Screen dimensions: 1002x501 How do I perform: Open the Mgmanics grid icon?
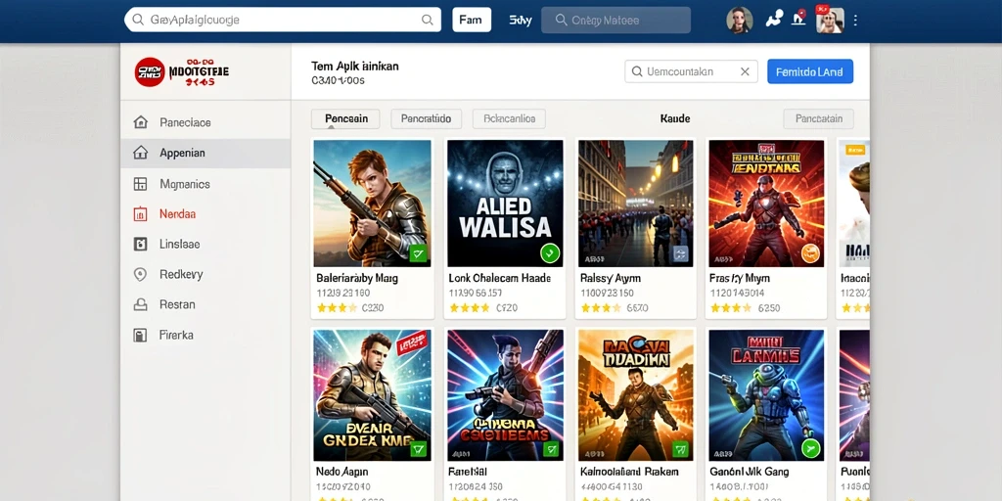coord(140,184)
